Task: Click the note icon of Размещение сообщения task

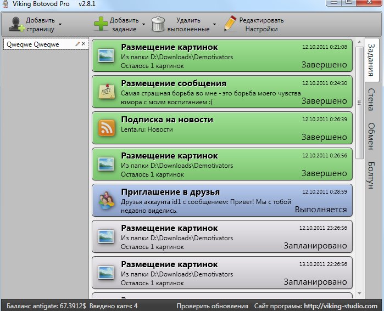Action: pos(107,92)
